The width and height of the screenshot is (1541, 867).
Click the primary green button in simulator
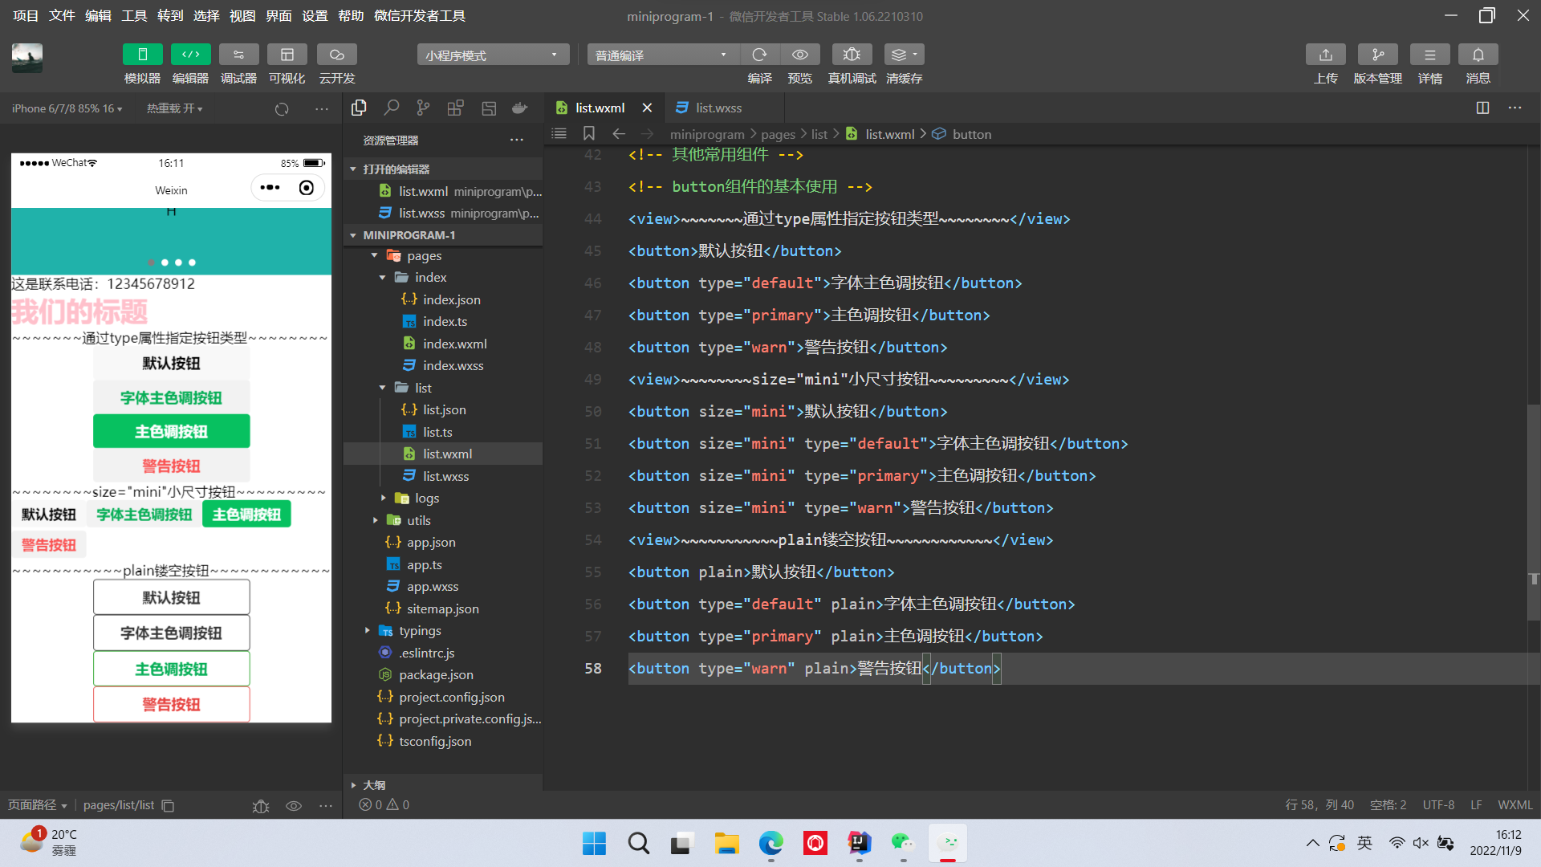point(171,431)
